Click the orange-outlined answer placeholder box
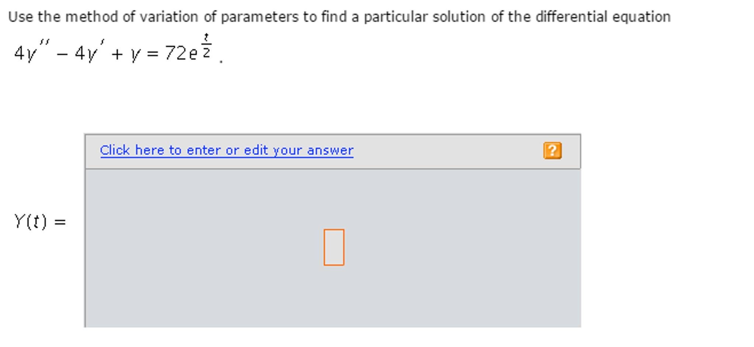754x347 pixels. pos(334,247)
